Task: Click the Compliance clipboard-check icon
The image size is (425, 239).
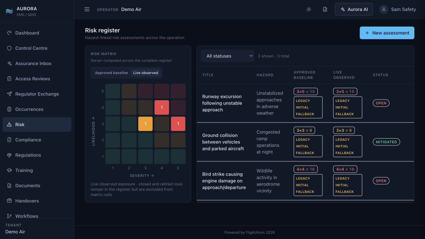Action: tap(9, 140)
